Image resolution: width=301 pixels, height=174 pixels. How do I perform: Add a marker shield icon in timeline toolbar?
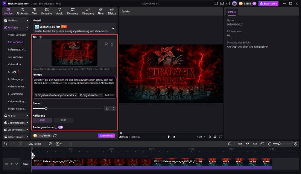[x=50, y=144]
